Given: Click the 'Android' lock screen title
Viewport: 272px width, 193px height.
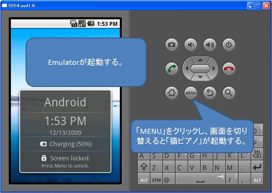Looking at the screenshot, I should 65,102.
